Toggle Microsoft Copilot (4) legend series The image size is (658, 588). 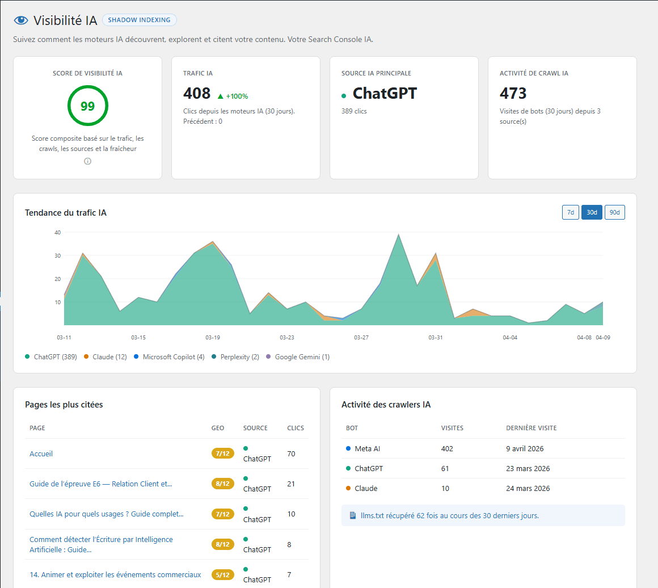coord(169,356)
